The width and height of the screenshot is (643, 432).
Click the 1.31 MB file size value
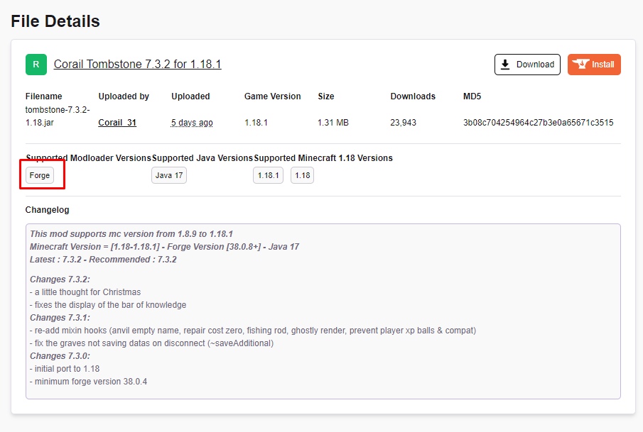tap(333, 123)
